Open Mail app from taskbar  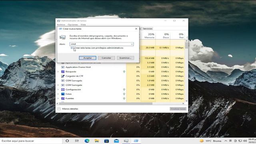coord(116,141)
